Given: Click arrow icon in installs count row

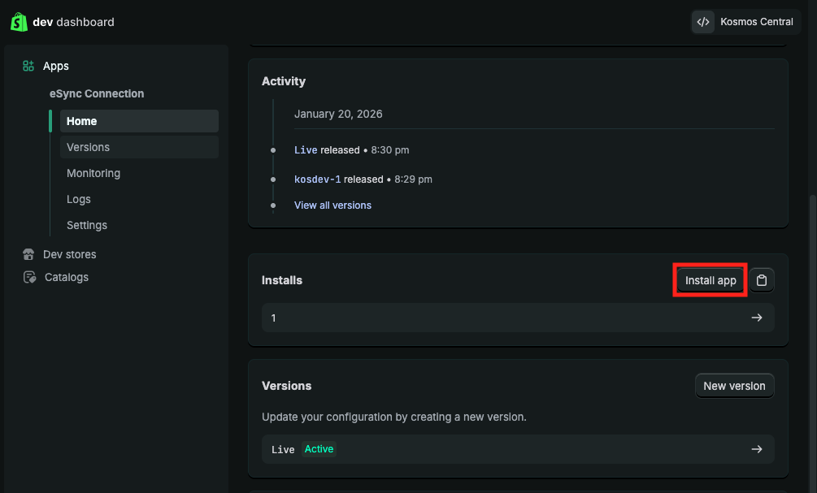Looking at the screenshot, I should 756,318.
